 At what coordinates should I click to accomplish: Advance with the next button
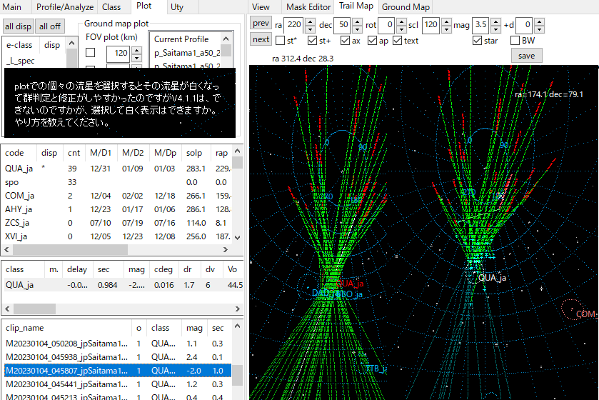tap(261, 39)
